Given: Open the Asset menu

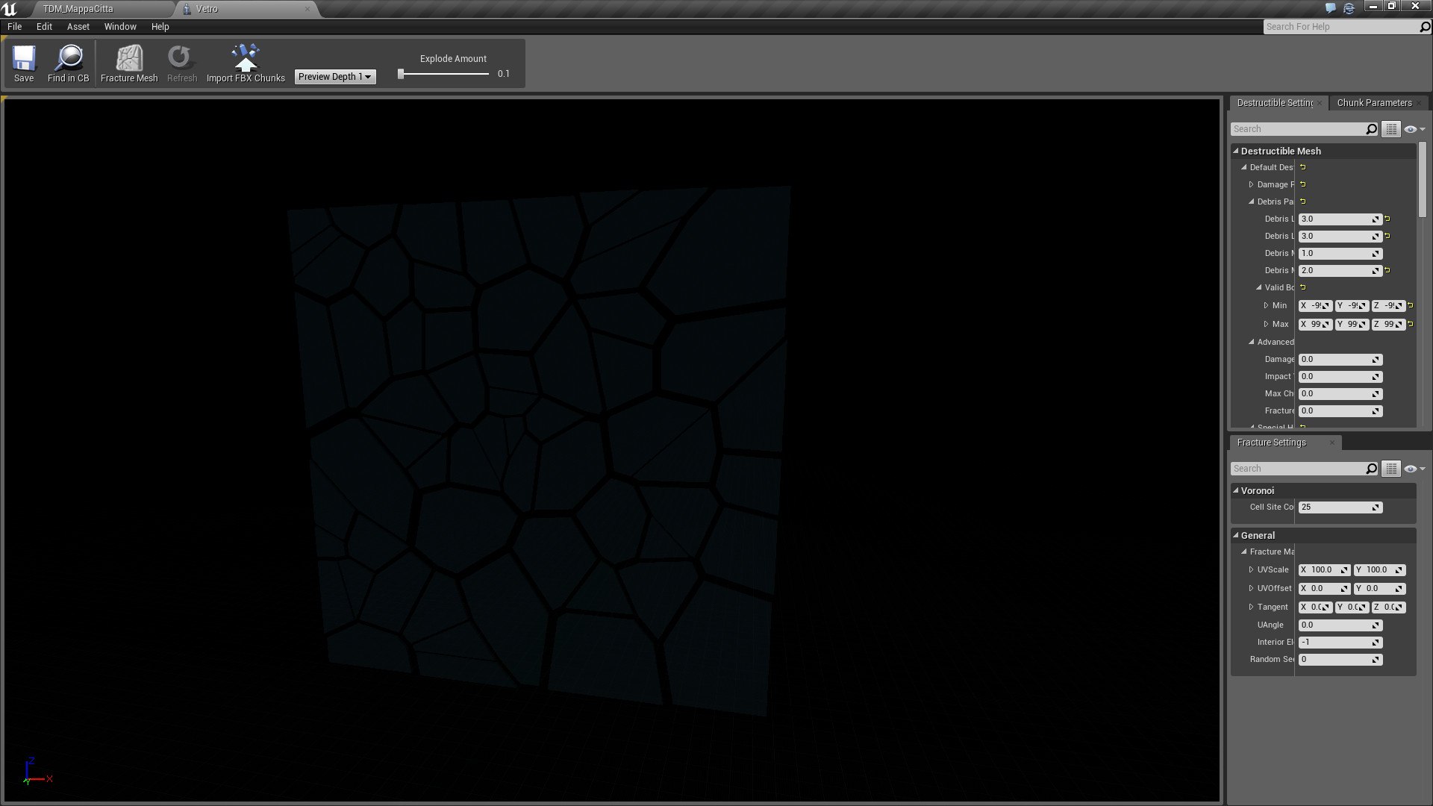Looking at the screenshot, I should 78,27.
